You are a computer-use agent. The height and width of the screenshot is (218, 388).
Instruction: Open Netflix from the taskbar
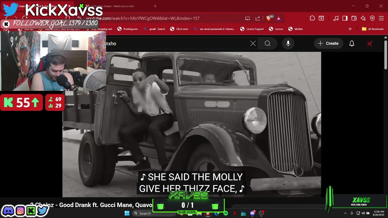click(x=234, y=213)
